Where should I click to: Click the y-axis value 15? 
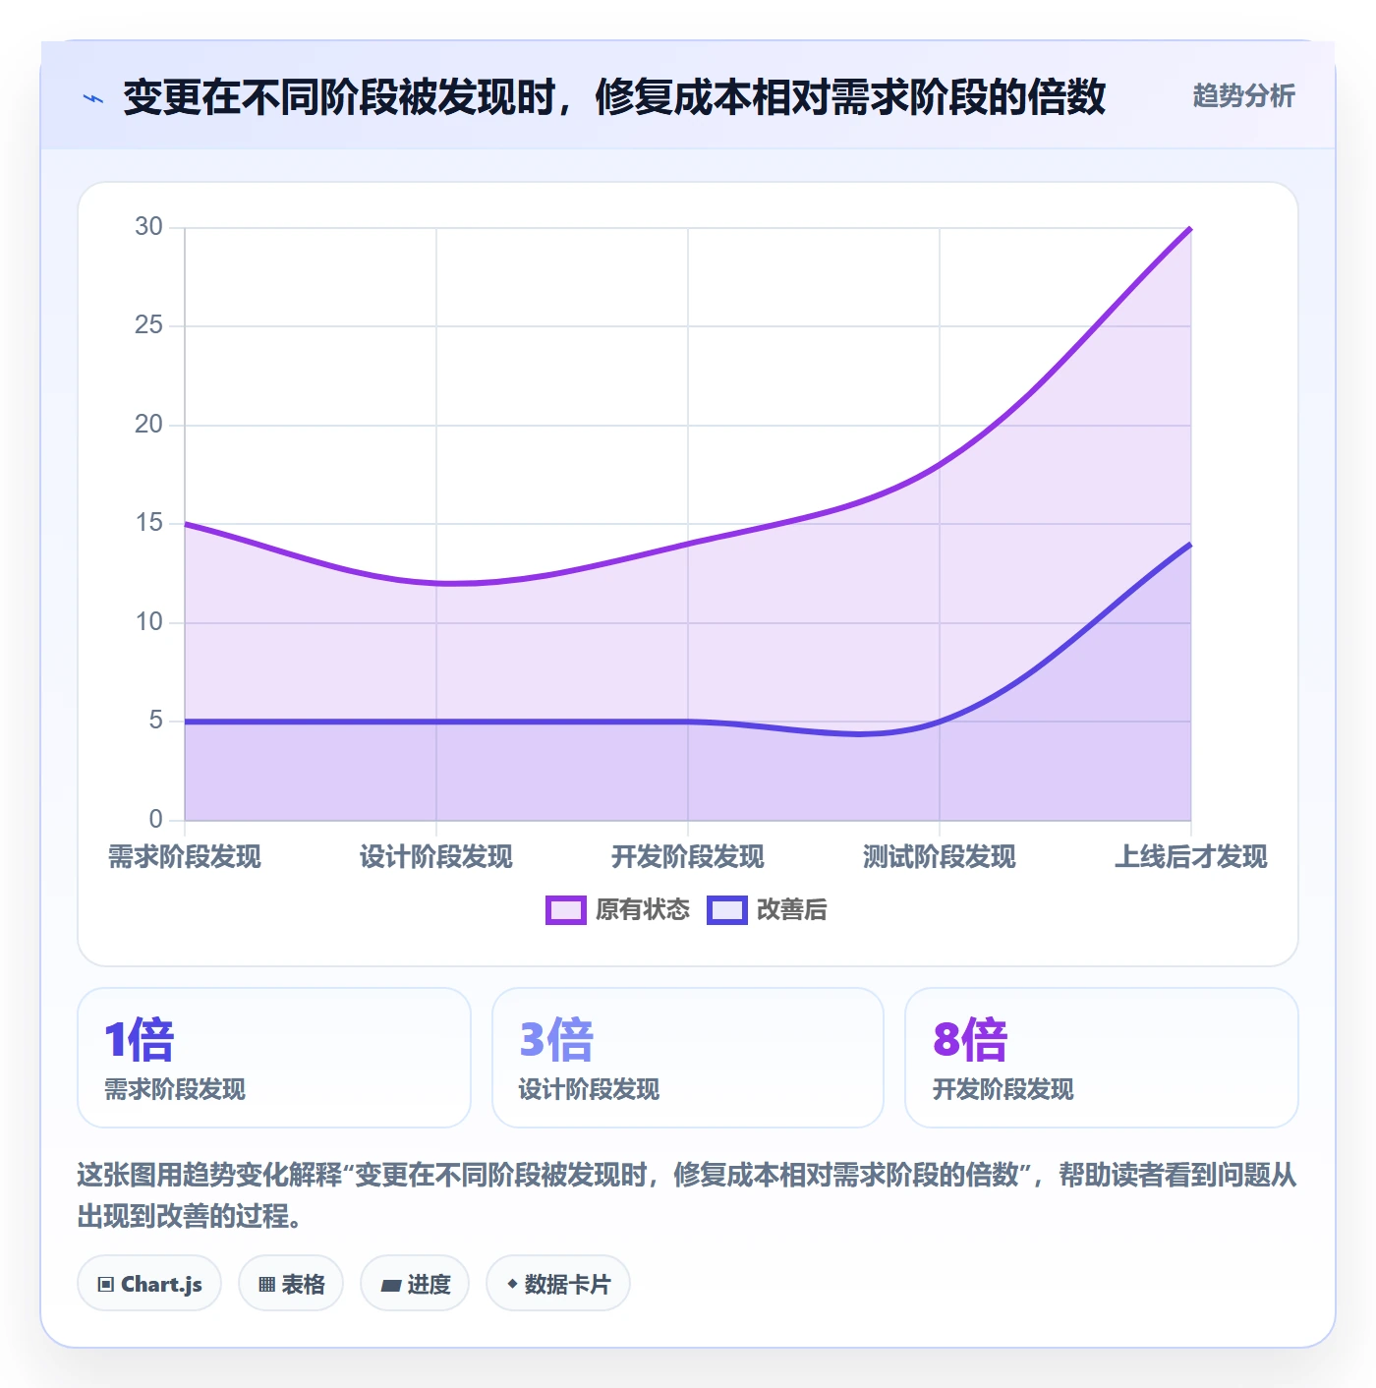tap(148, 523)
